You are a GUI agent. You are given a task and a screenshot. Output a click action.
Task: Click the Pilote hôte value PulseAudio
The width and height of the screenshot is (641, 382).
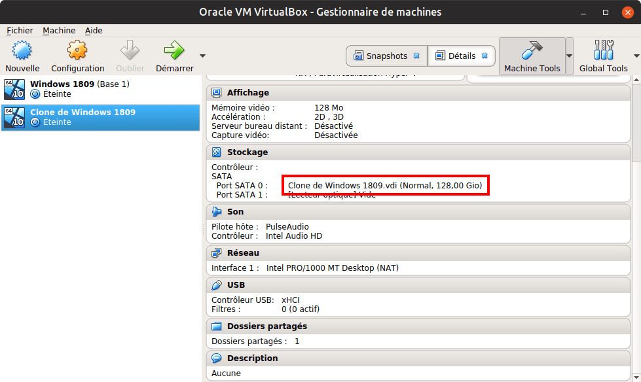pos(287,227)
